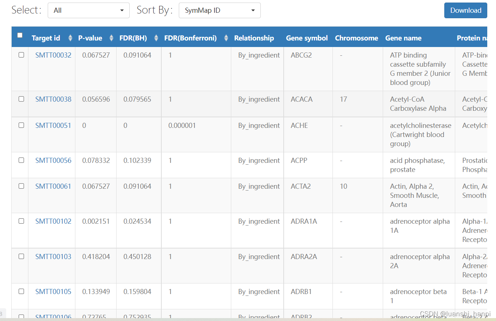Open target link SMTT00038
Image resolution: width=496 pixels, height=321 pixels.
coord(53,99)
